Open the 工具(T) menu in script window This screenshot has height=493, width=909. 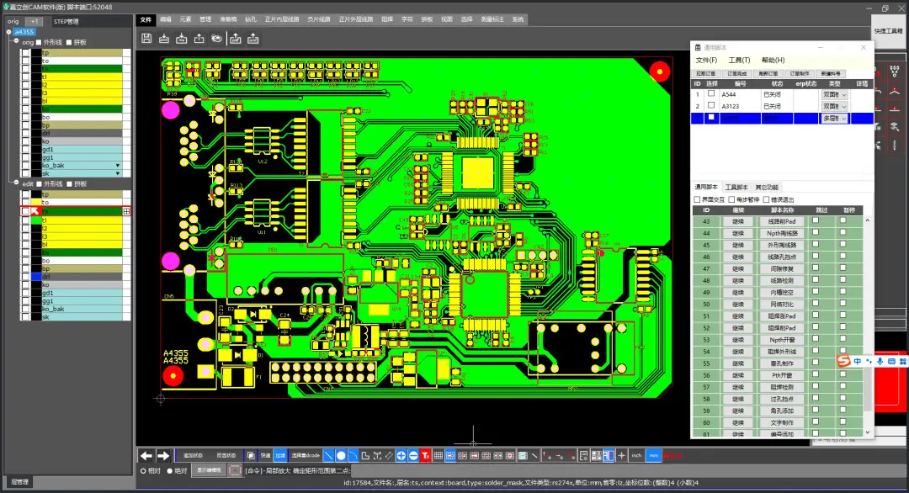(x=739, y=61)
